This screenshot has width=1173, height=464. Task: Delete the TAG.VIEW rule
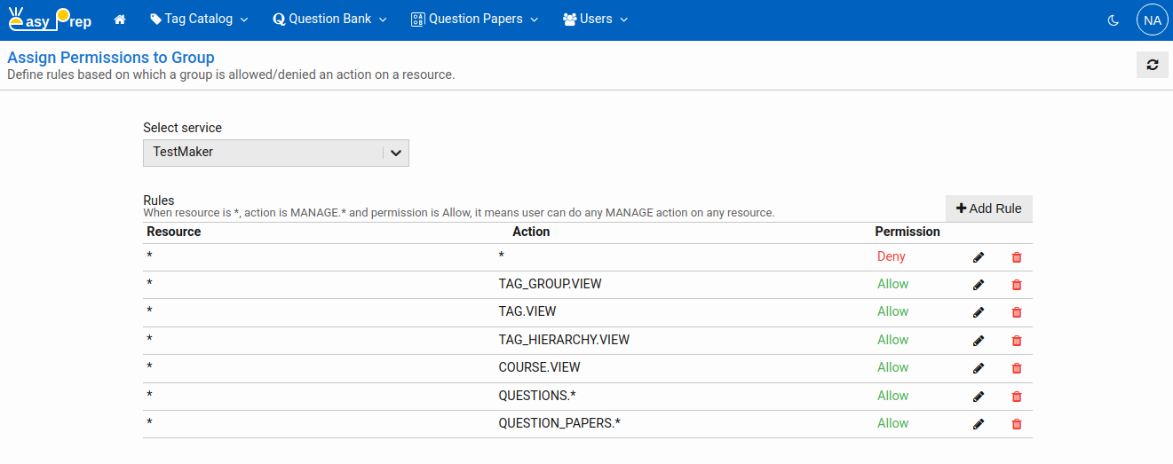tap(1017, 312)
